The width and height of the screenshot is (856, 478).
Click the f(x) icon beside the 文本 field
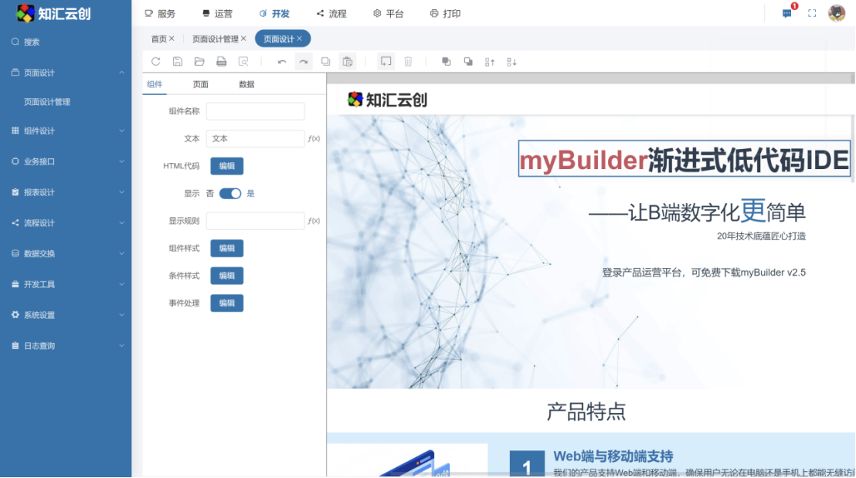(x=314, y=138)
